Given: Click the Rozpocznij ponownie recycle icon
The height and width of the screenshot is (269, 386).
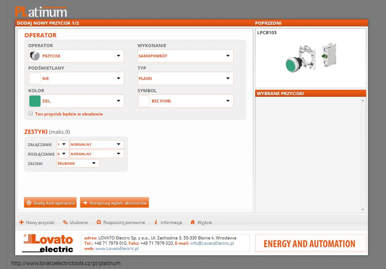Looking at the screenshot, I should tap(99, 222).
